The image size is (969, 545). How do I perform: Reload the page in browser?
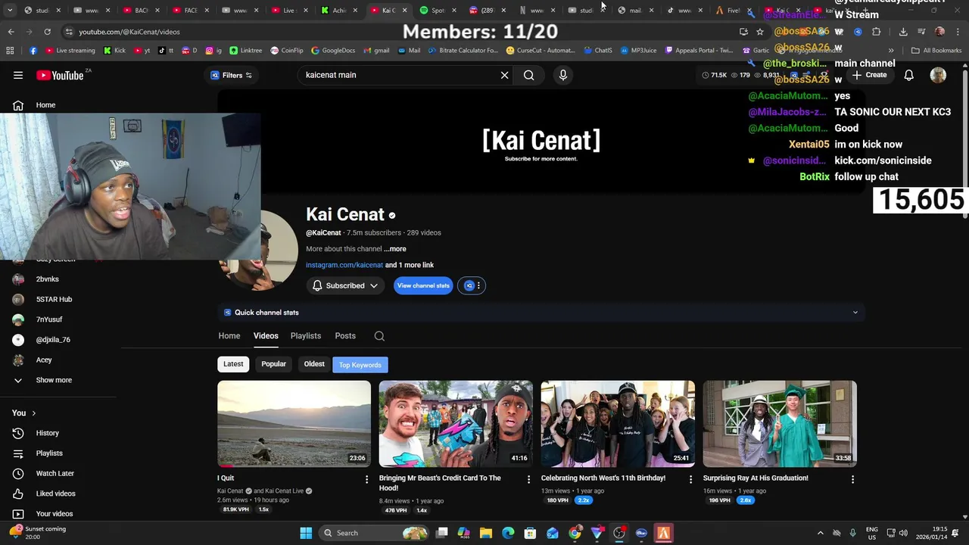click(47, 32)
